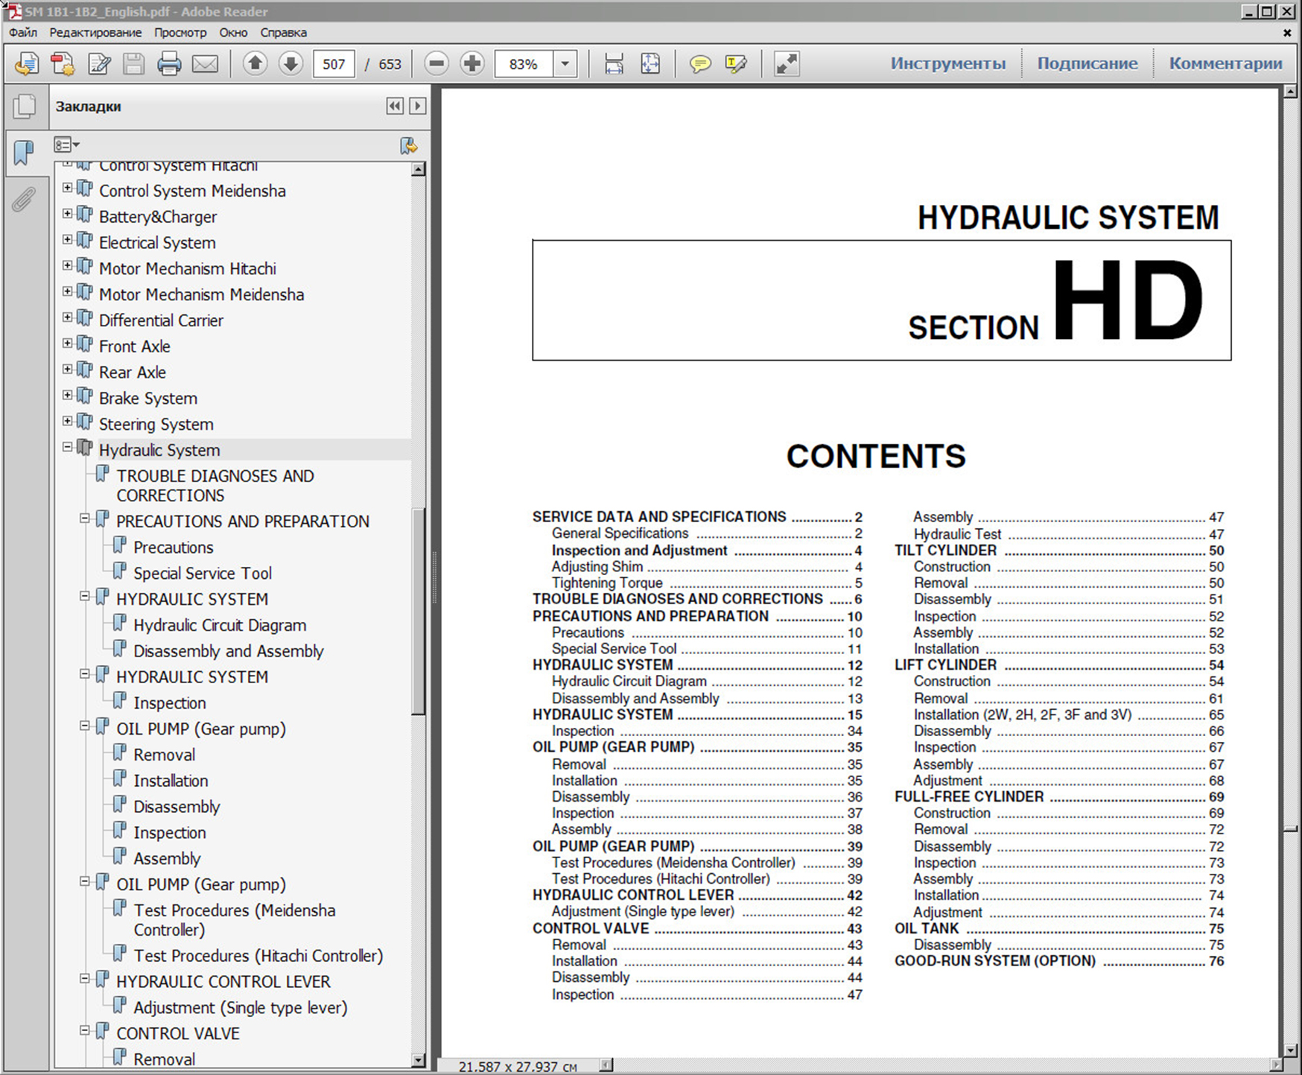Open the Комментарии pane
The height and width of the screenshot is (1075, 1302).
(x=1225, y=64)
